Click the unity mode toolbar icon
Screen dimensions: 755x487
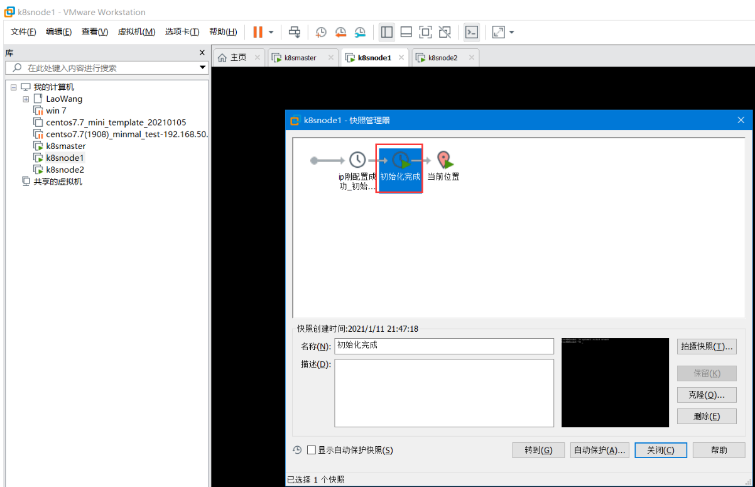(445, 32)
